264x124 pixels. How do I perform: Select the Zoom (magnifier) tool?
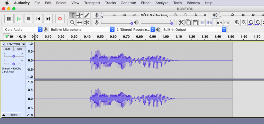[72, 22]
